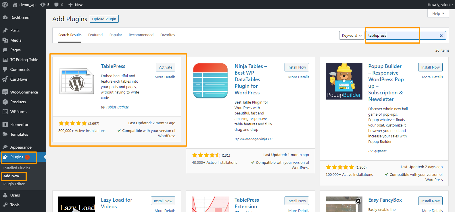455x212 pixels.
Task: Open Comments in the sidebar
Action: [x=20, y=69]
